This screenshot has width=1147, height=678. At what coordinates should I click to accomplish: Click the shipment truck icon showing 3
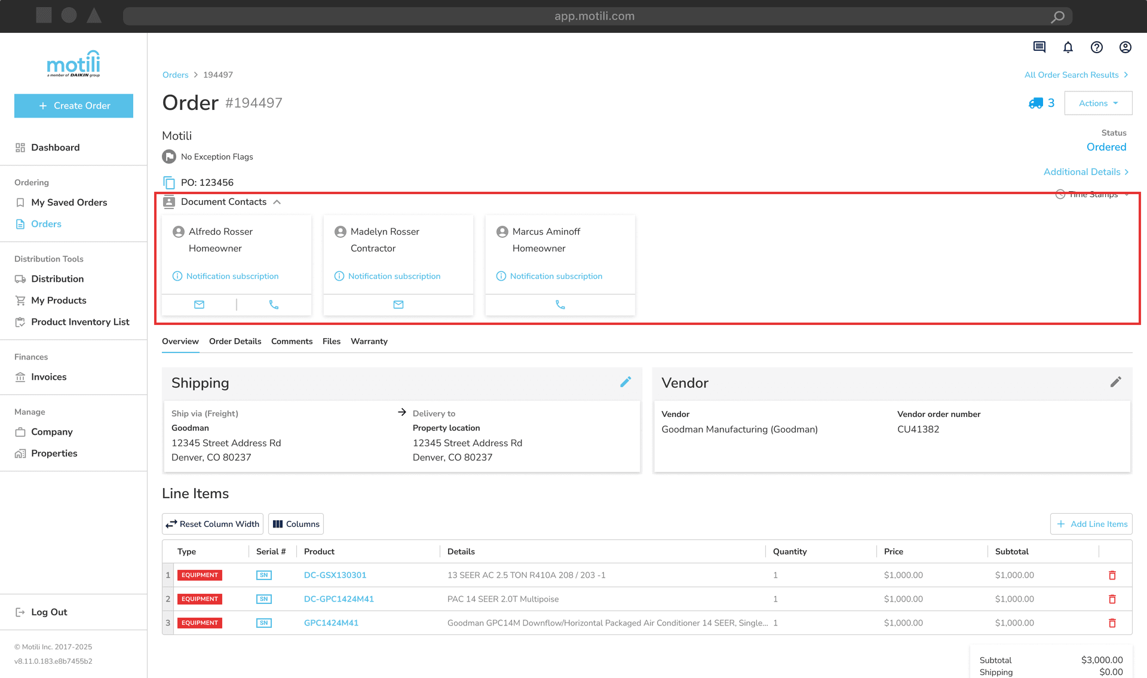pos(1036,103)
